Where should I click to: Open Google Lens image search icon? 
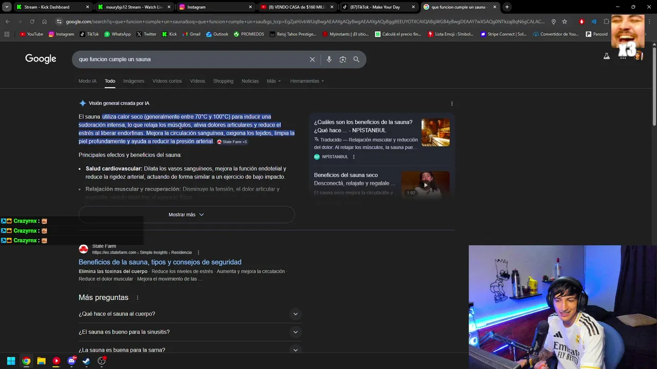click(x=343, y=59)
